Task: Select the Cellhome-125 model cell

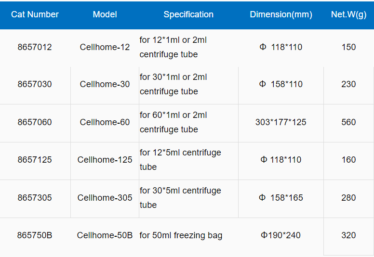Action: click(105, 160)
